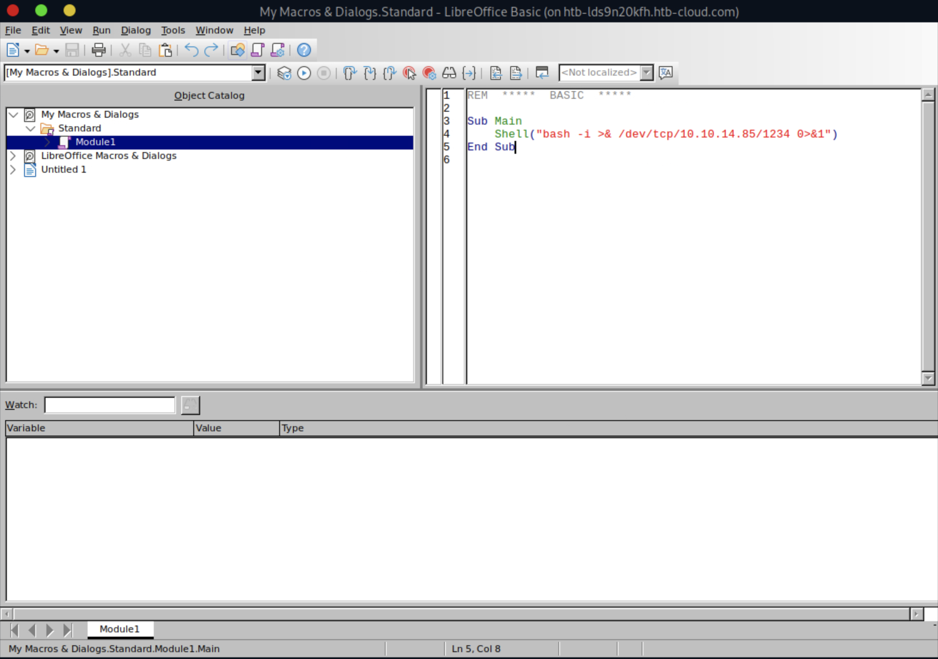Open the recent files dropdown arrow

[56, 51]
